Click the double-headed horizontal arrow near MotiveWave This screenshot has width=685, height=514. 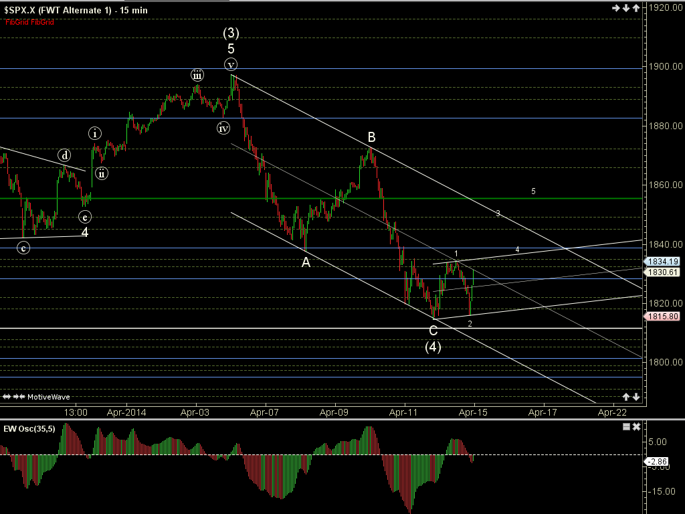(6, 397)
